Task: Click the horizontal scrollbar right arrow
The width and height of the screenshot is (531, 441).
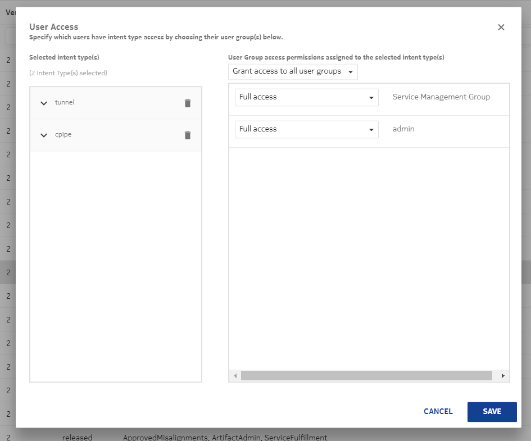Action: pyautogui.click(x=503, y=376)
